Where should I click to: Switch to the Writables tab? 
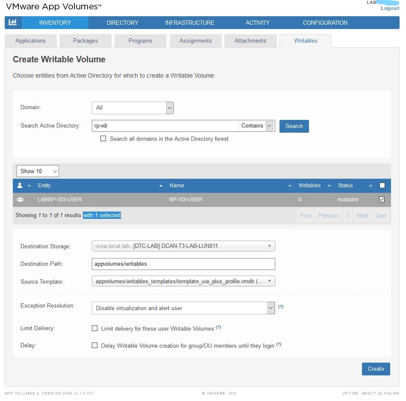tap(306, 41)
